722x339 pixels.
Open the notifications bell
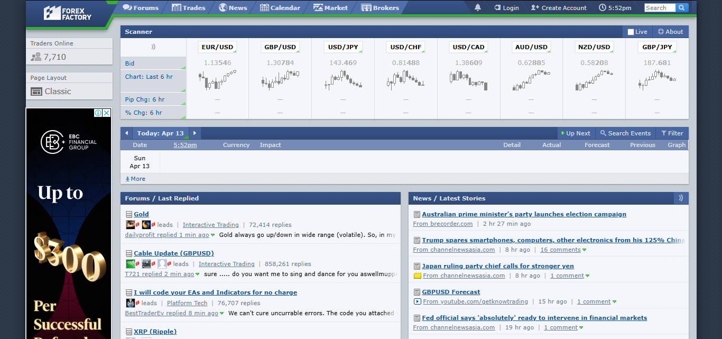point(478,7)
